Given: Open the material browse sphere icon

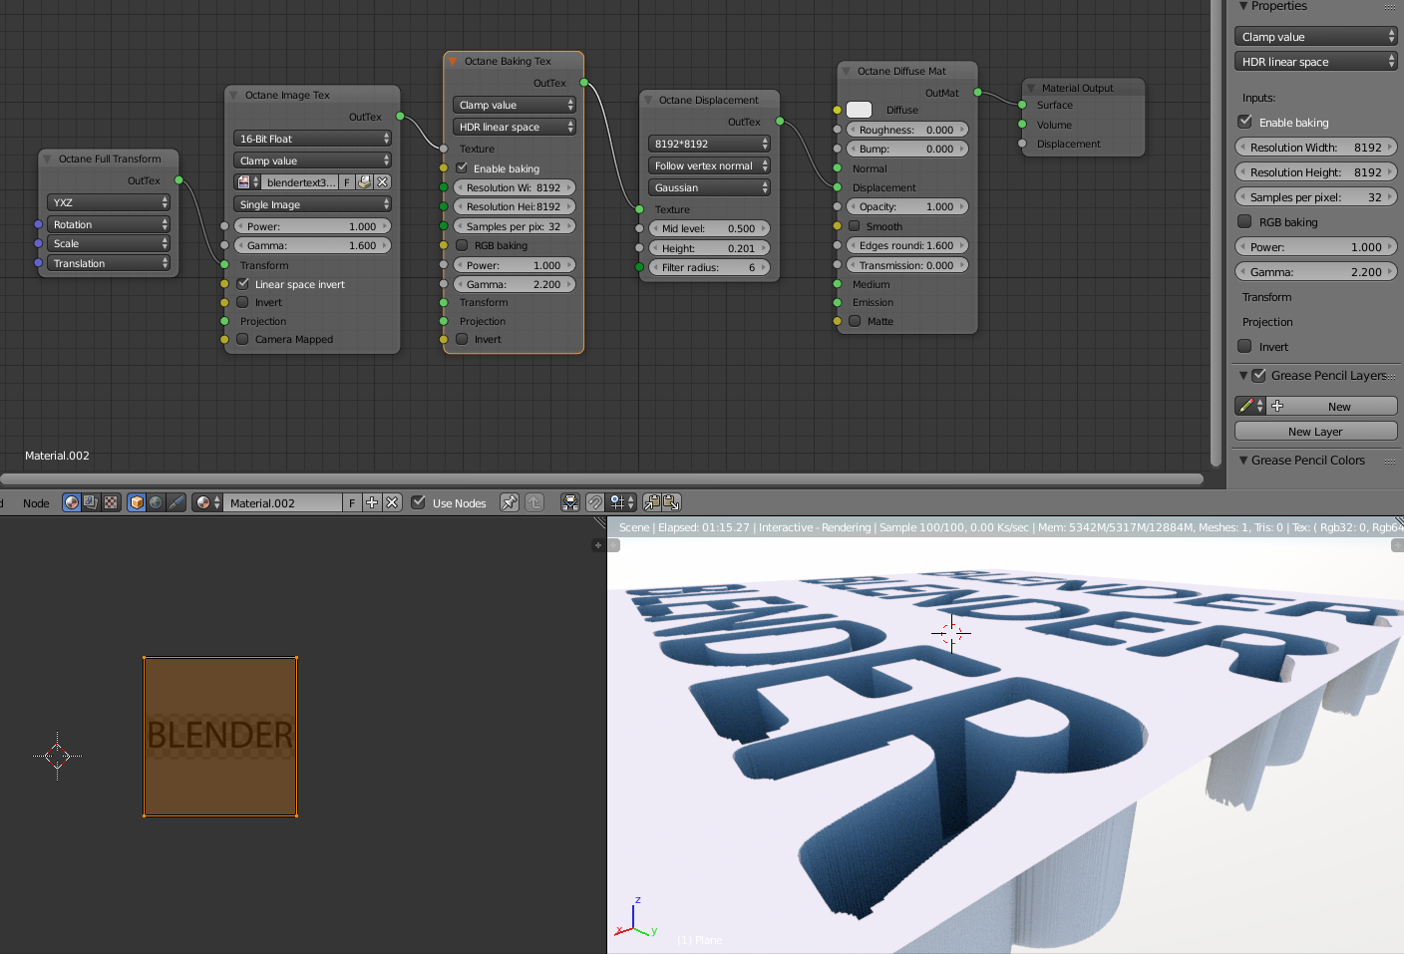Looking at the screenshot, I should pyautogui.click(x=207, y=502).
